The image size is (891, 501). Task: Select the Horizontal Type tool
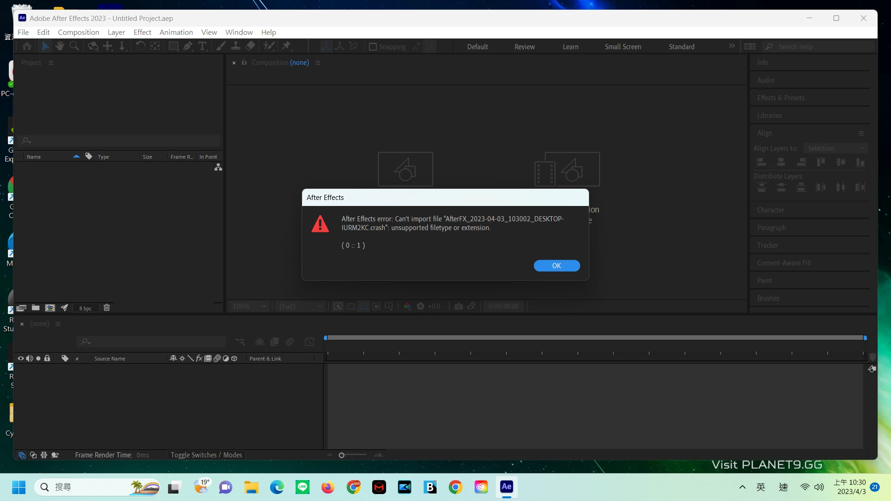[202, 46]
